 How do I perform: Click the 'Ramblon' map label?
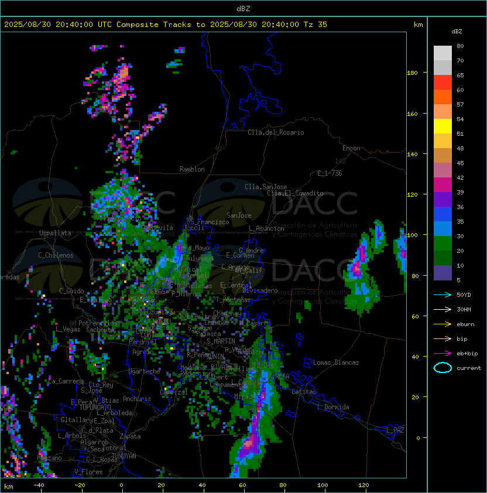192,169
